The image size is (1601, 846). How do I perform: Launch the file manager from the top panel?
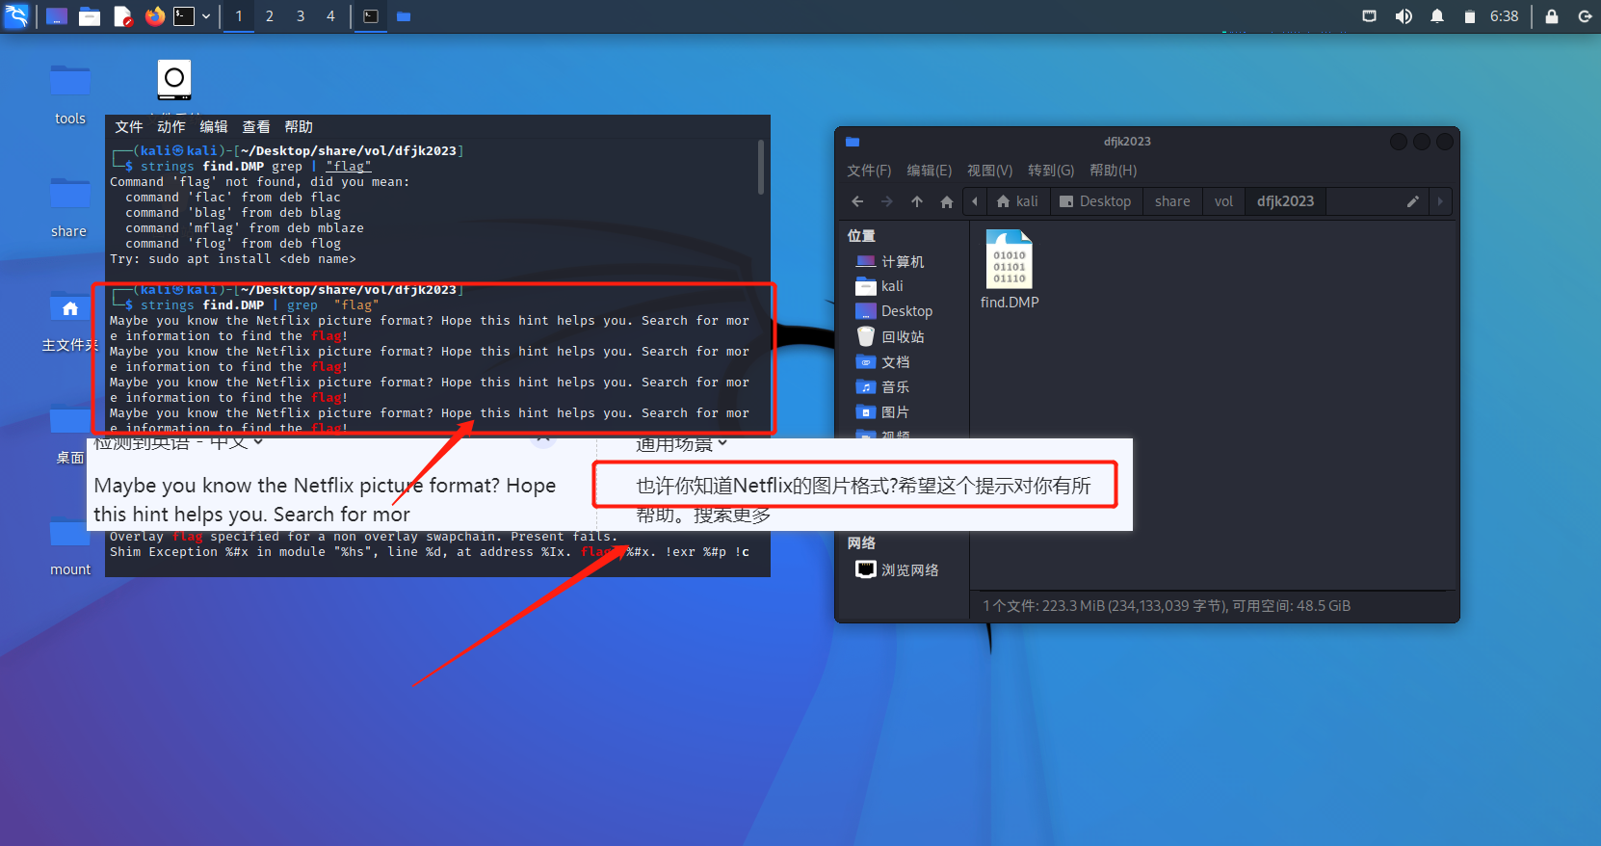[90, 16]
